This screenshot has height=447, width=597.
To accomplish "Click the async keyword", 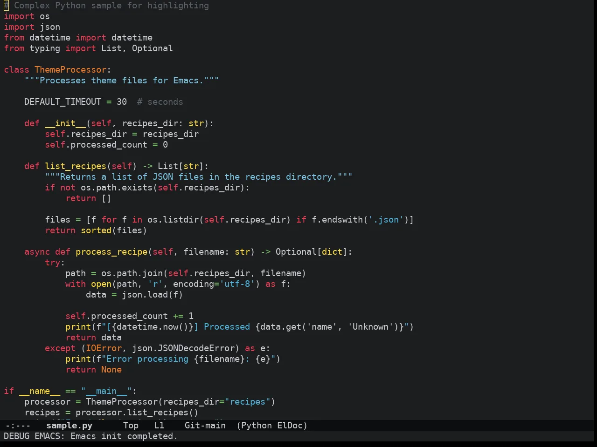I will (x=37, y=252).
